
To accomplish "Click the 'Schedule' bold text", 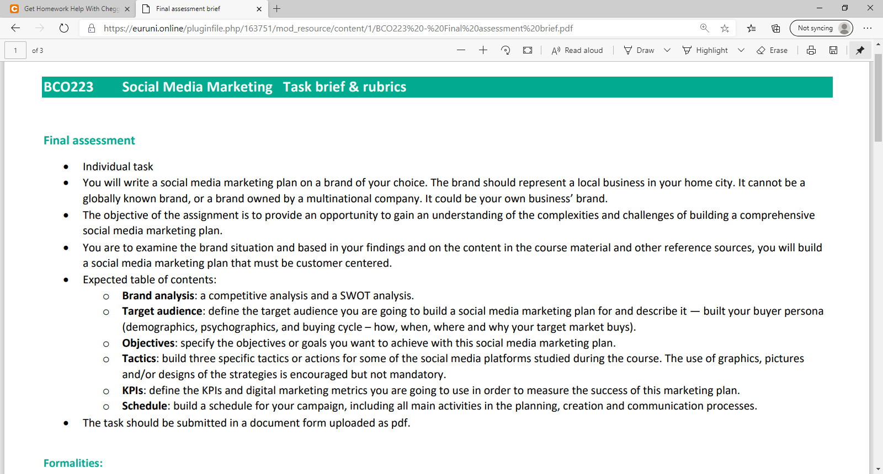I will coord(145,406).
